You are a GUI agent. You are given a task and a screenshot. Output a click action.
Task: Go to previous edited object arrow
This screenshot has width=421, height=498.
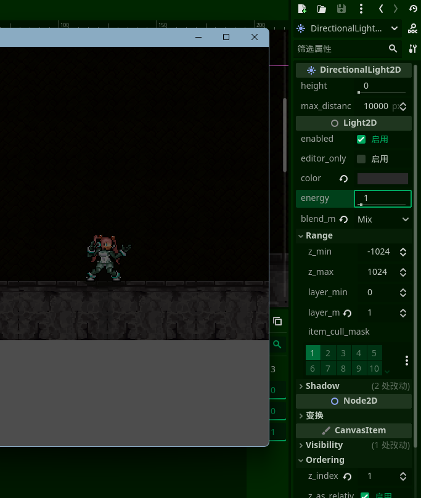(381, 9)
